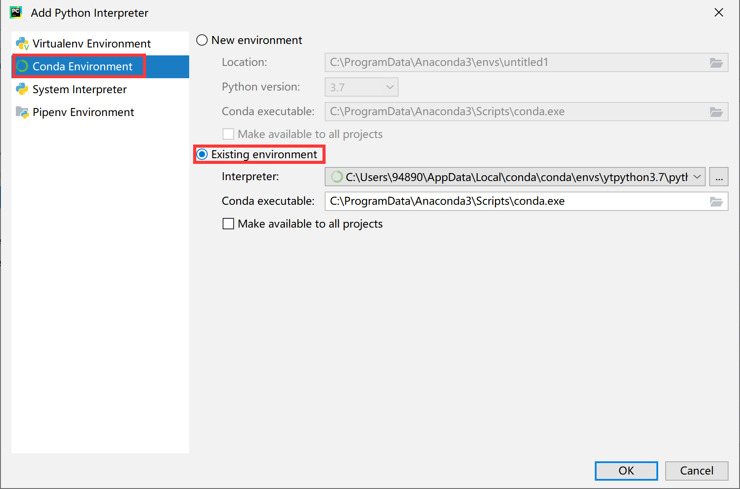Viewport: 740px width, 489px height.
Task: Click the Pipenv Environment folder icon
Action: [x=22, y=112]
